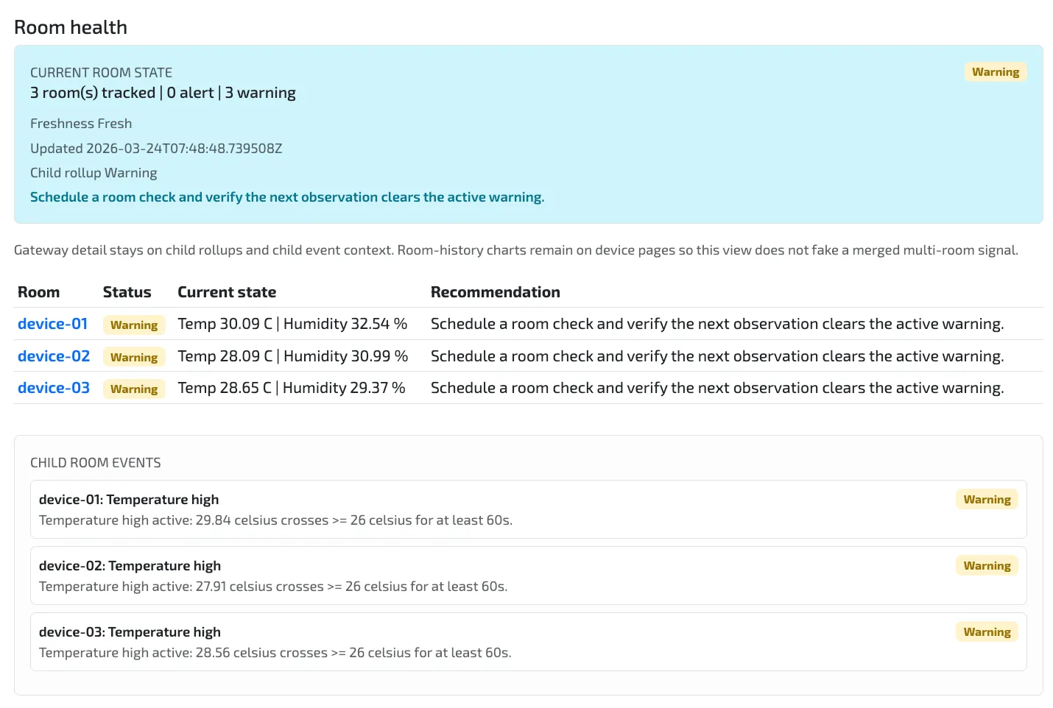Image resolution: width=1053 pixels, height=708 pixels.
Task: Click the Warning status badge for device-01 row
Action: [133, 325]
